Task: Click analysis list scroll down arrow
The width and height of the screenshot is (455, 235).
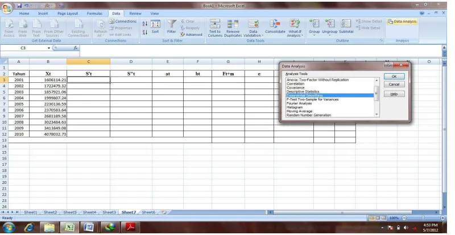Action: [377, 115]
